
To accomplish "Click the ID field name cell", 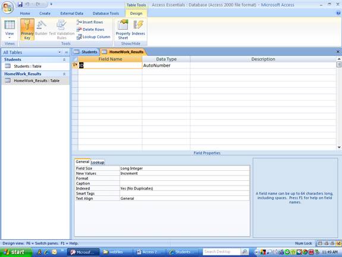I will click(110, 65).
